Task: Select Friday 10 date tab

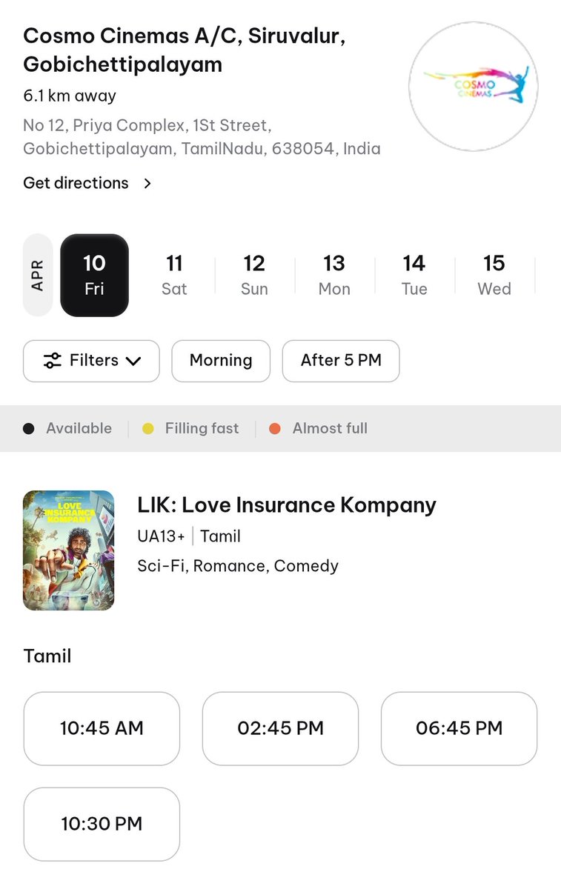Action: 94,275
